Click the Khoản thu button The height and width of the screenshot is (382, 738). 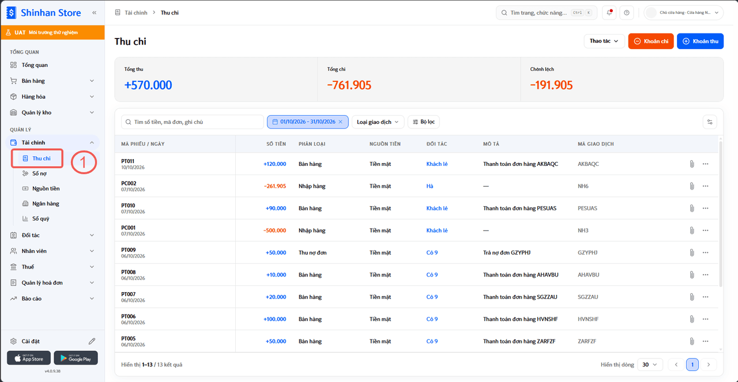700,41
